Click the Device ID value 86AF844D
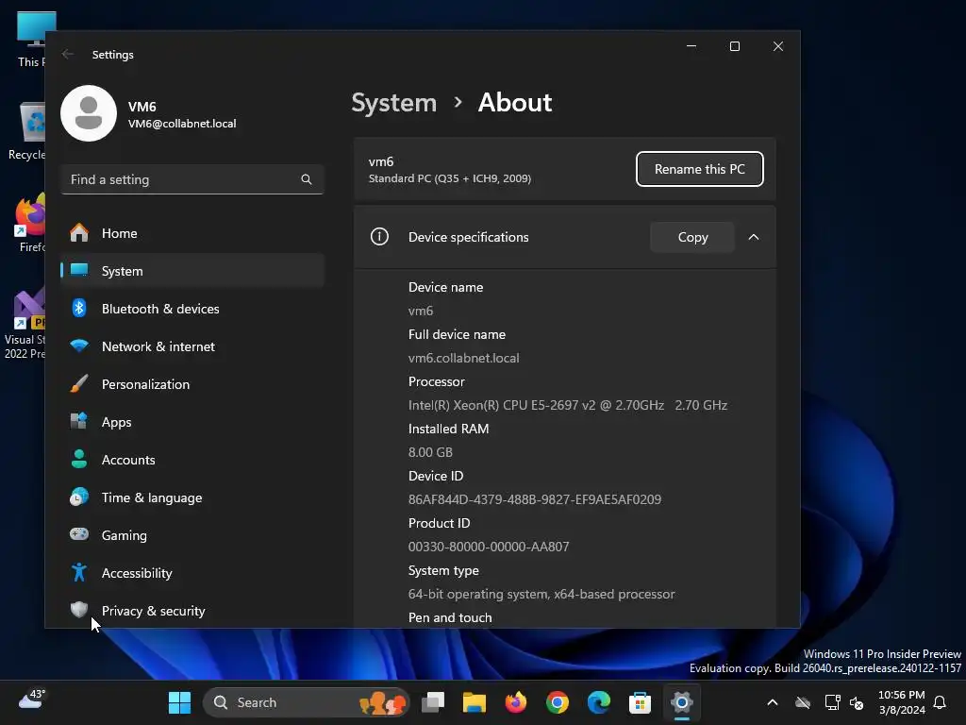Viewport: 966px width, 725px height. (534, 499)
